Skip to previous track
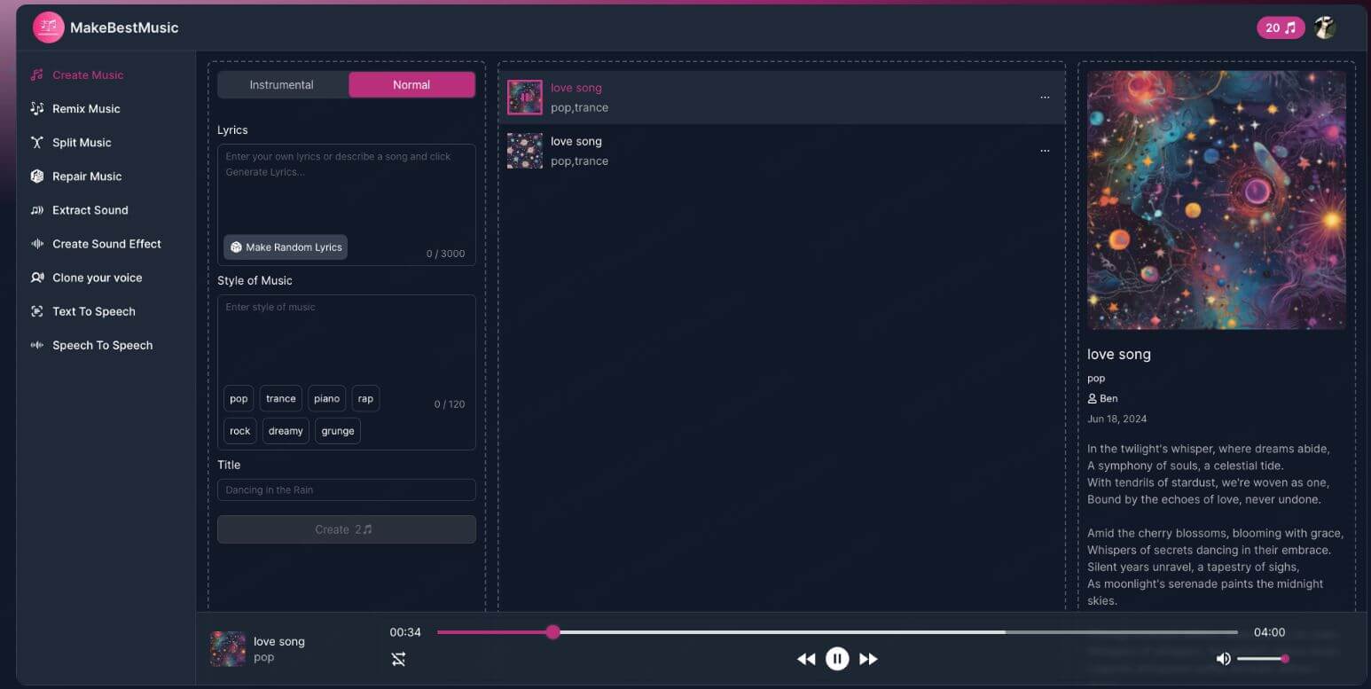This screenshot has height=689, width=1371. pos(806,659)
